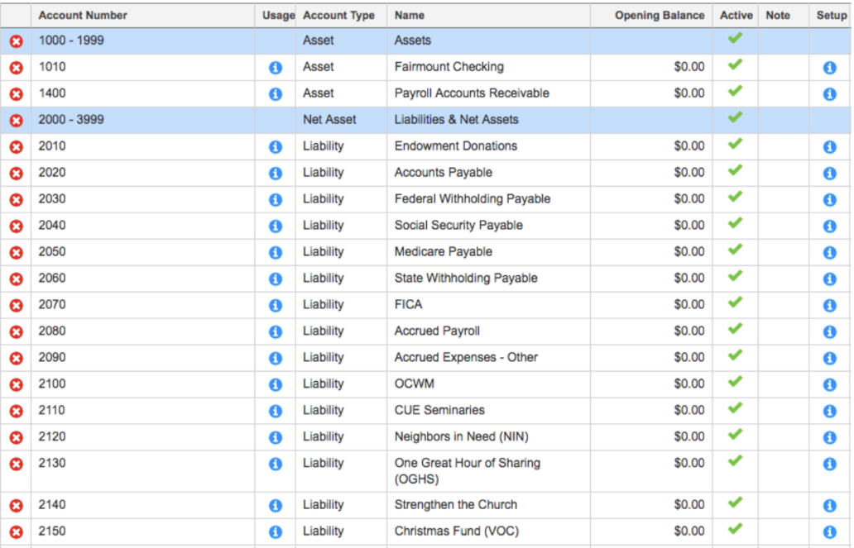Toggle active status of CUE Seminaries

click(x=736, y=408)
